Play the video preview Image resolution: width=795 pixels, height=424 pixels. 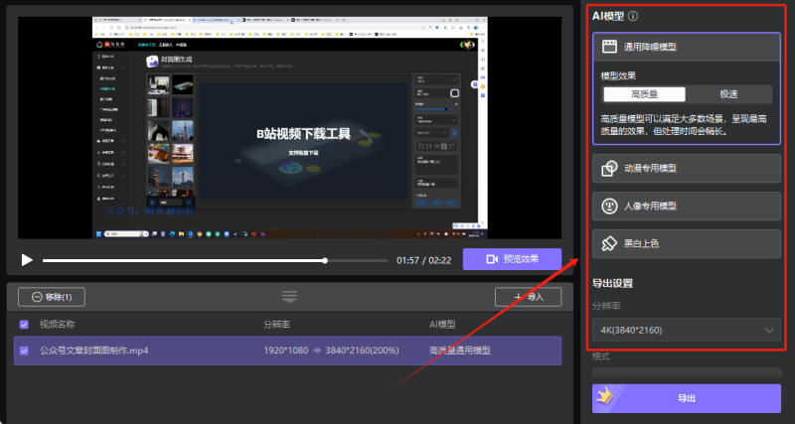coord(27,260)
